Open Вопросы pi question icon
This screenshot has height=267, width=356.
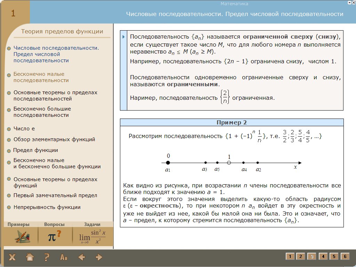coord(54,237)
